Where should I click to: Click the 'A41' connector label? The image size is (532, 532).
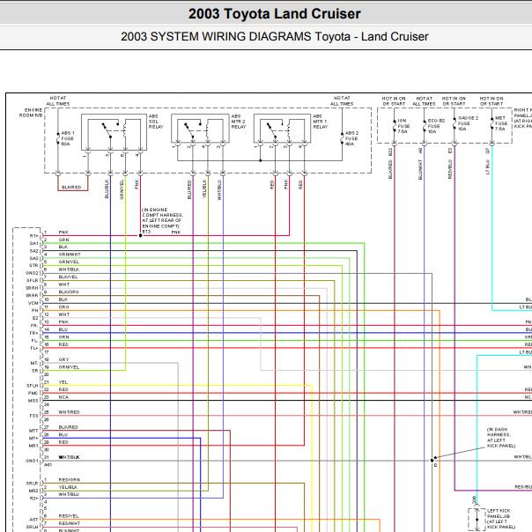tap(48, 465)
